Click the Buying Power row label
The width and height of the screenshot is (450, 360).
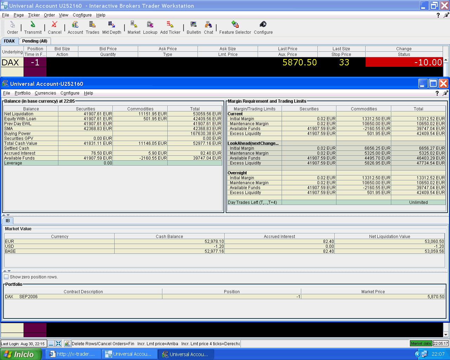[17, 134]
